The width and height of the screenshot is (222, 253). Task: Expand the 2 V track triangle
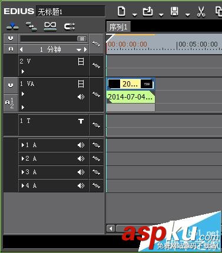[x=23, y=71]
